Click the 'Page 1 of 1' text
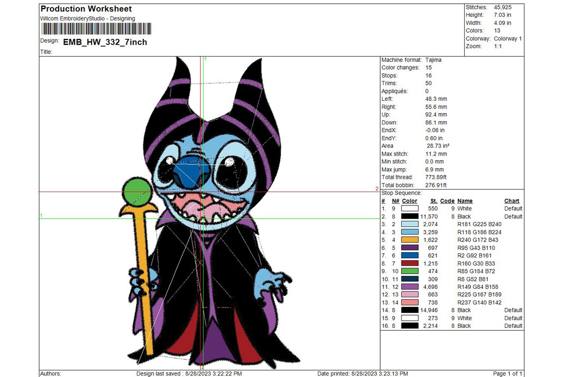 pos(508,374)
